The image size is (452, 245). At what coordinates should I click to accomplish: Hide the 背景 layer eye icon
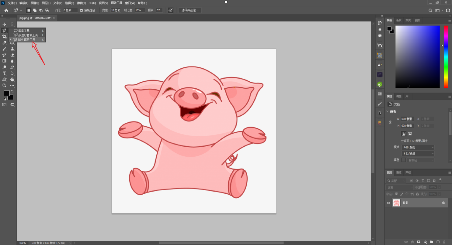tap(388, 203)
